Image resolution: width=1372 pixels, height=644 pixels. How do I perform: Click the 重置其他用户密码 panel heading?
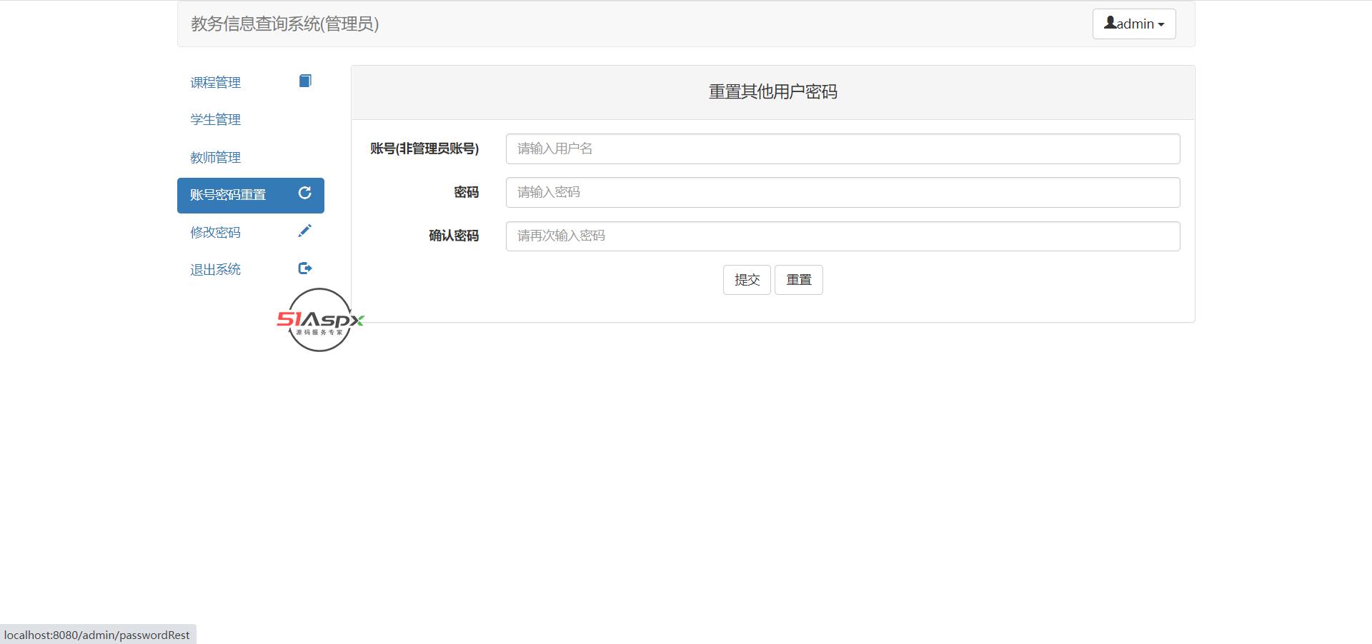pyautogui.click(x=772, y=92)
